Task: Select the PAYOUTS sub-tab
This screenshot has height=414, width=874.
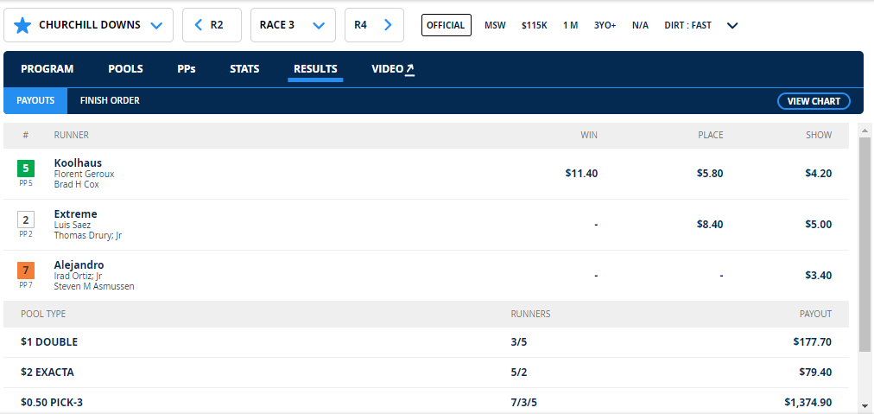Action: [35, 101]
